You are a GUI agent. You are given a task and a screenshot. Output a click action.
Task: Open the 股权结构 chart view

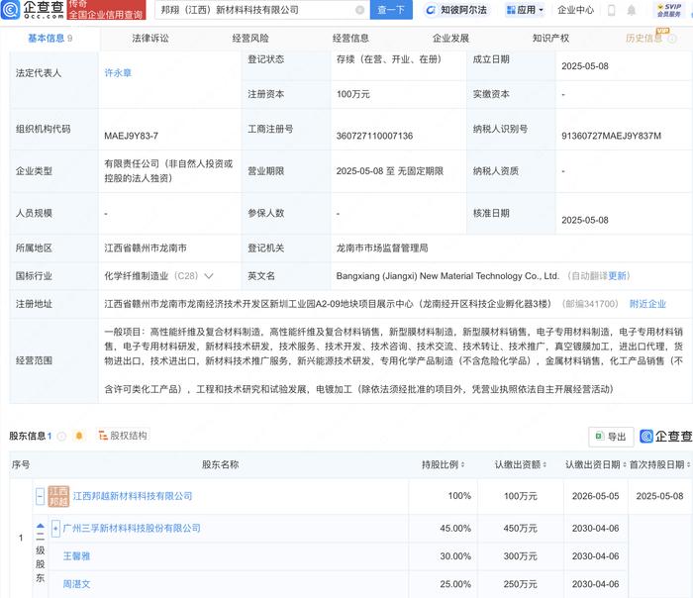[123, 436]
